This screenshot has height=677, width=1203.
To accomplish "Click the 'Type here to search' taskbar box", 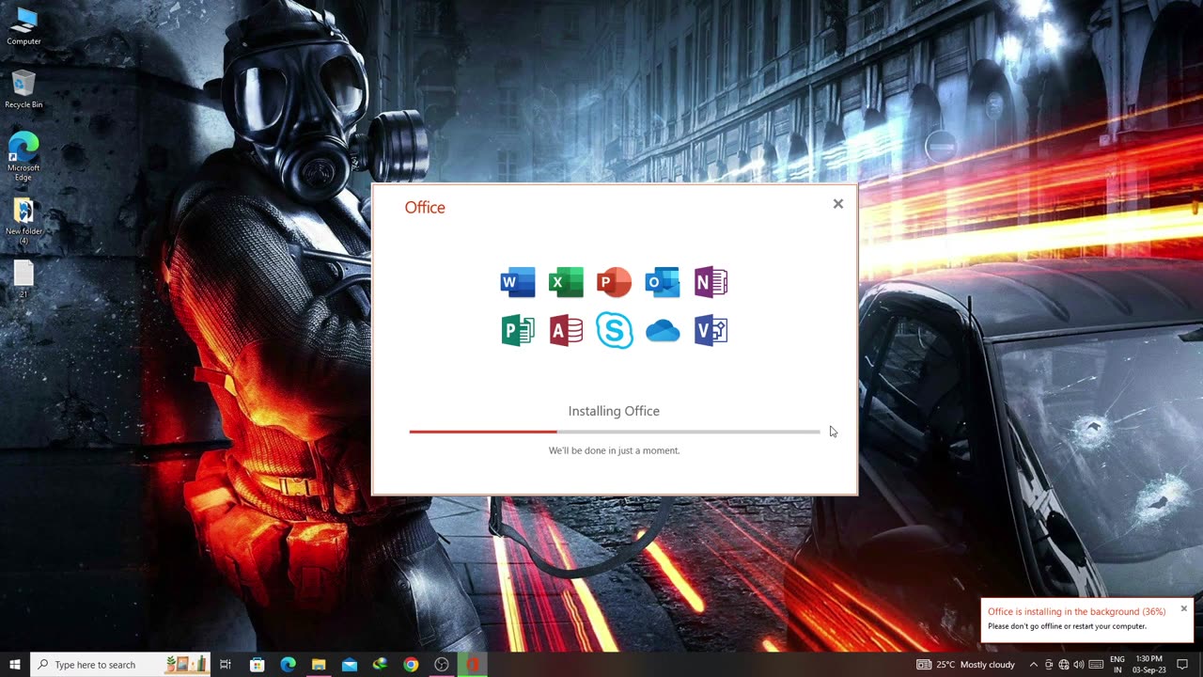I will [x=120, y=665].
